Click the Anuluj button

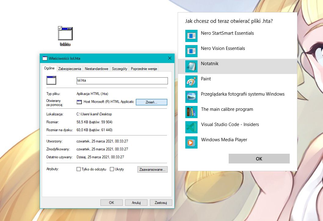136,202
